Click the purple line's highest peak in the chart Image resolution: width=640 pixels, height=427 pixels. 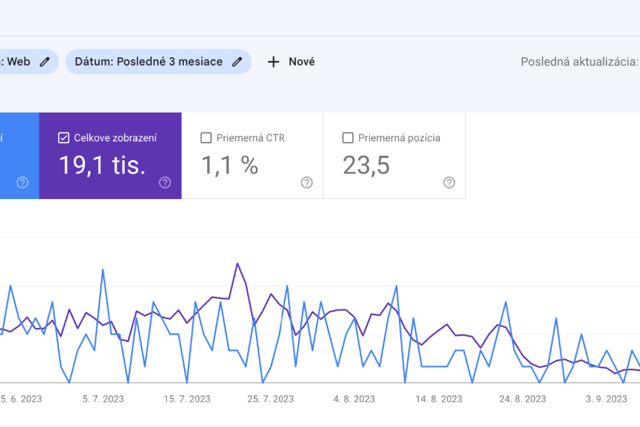pos(237,263)
